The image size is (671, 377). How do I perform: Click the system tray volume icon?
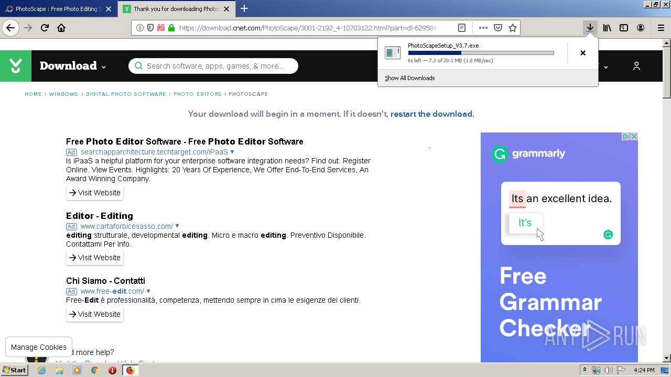(x=609, y=370)
